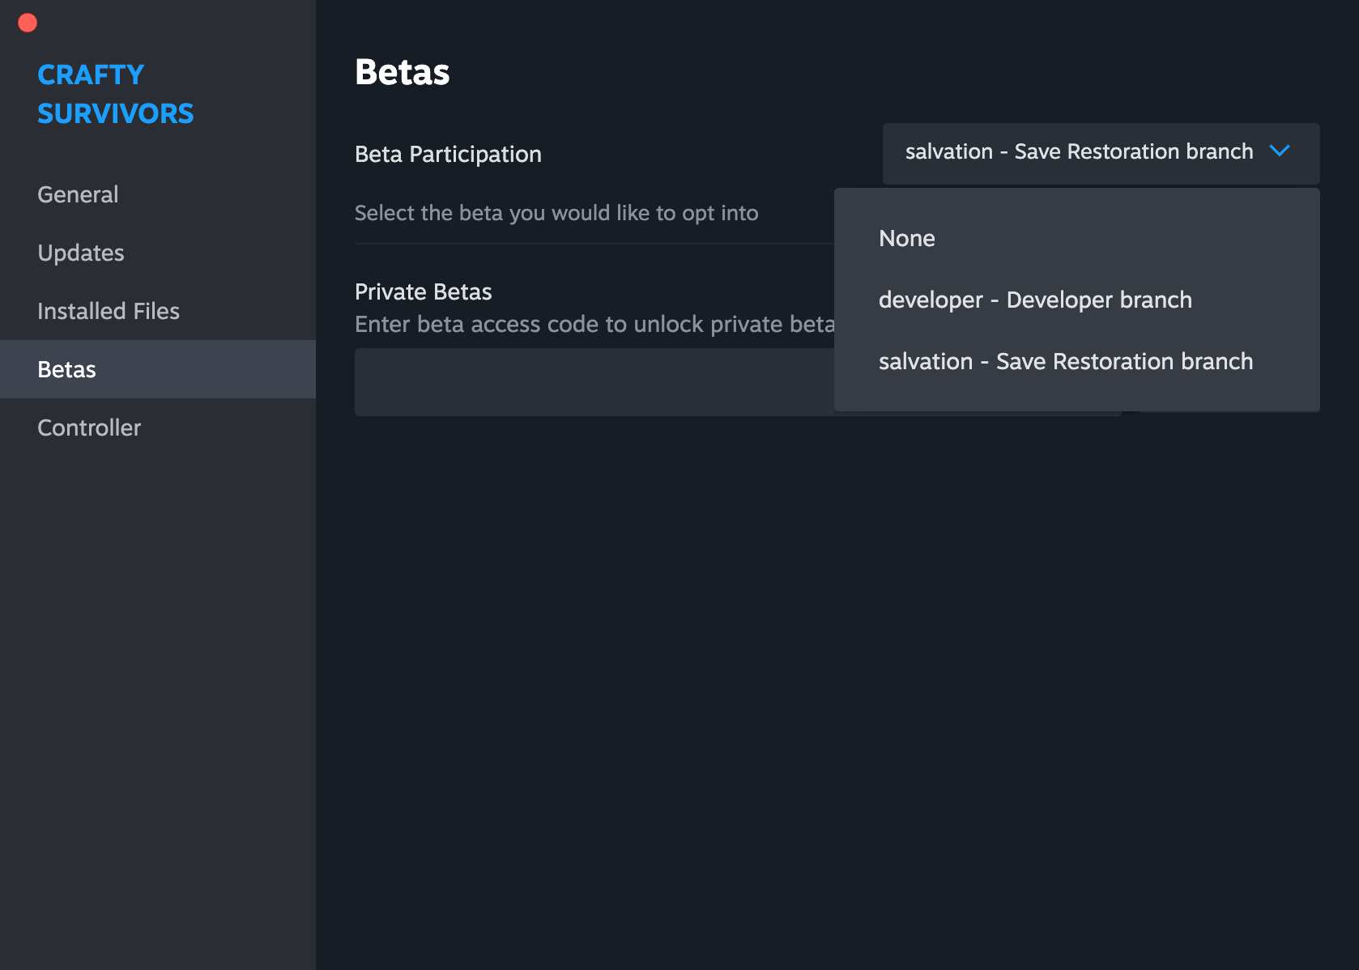Click 'Enter beta access code' description text
The height and width of the screenshot is (970, 1359).
[x=594, y=324]
